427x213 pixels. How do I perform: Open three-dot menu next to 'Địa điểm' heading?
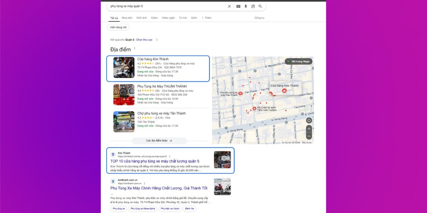pyautogui.click(x=135, y=49)
